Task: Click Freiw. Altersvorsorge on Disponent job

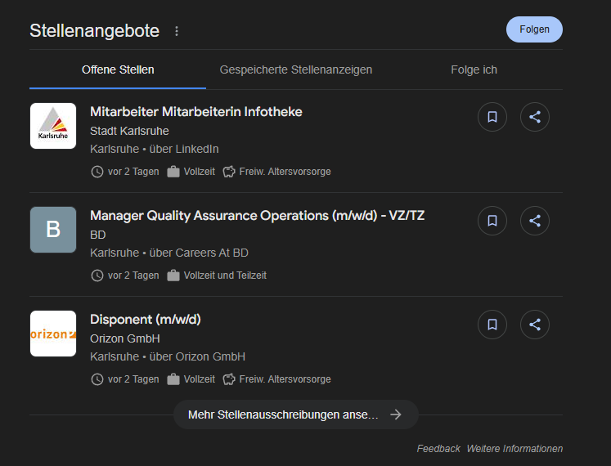Action: 285,379
